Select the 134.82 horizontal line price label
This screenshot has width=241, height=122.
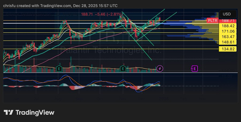(228, 49)
